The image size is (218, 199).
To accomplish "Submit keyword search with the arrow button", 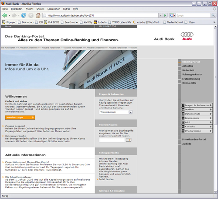I will 129,140.
